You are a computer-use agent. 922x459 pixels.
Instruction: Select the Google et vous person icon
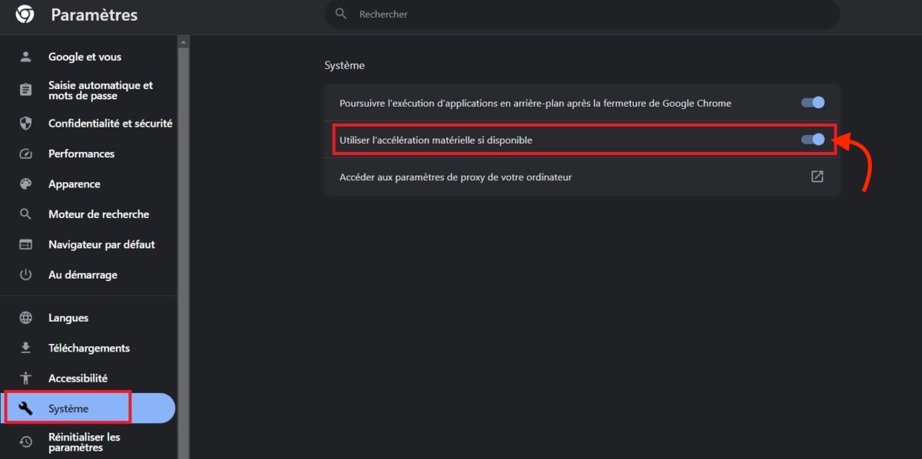click(25, 55)
